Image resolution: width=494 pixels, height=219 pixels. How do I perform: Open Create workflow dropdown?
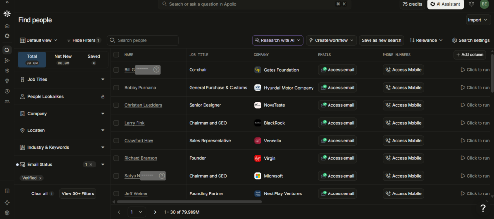331,40
